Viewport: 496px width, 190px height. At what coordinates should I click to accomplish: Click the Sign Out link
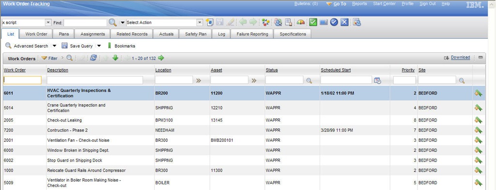(428, 4)
